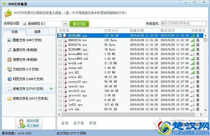Check the $RWXXS74.txt checkbox

click(60, 40)
